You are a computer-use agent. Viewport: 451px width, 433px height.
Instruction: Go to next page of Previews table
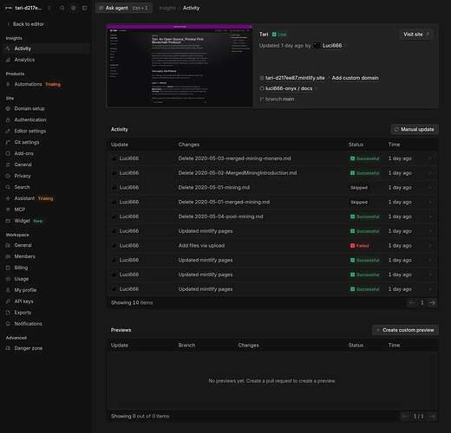click(433, 417)
